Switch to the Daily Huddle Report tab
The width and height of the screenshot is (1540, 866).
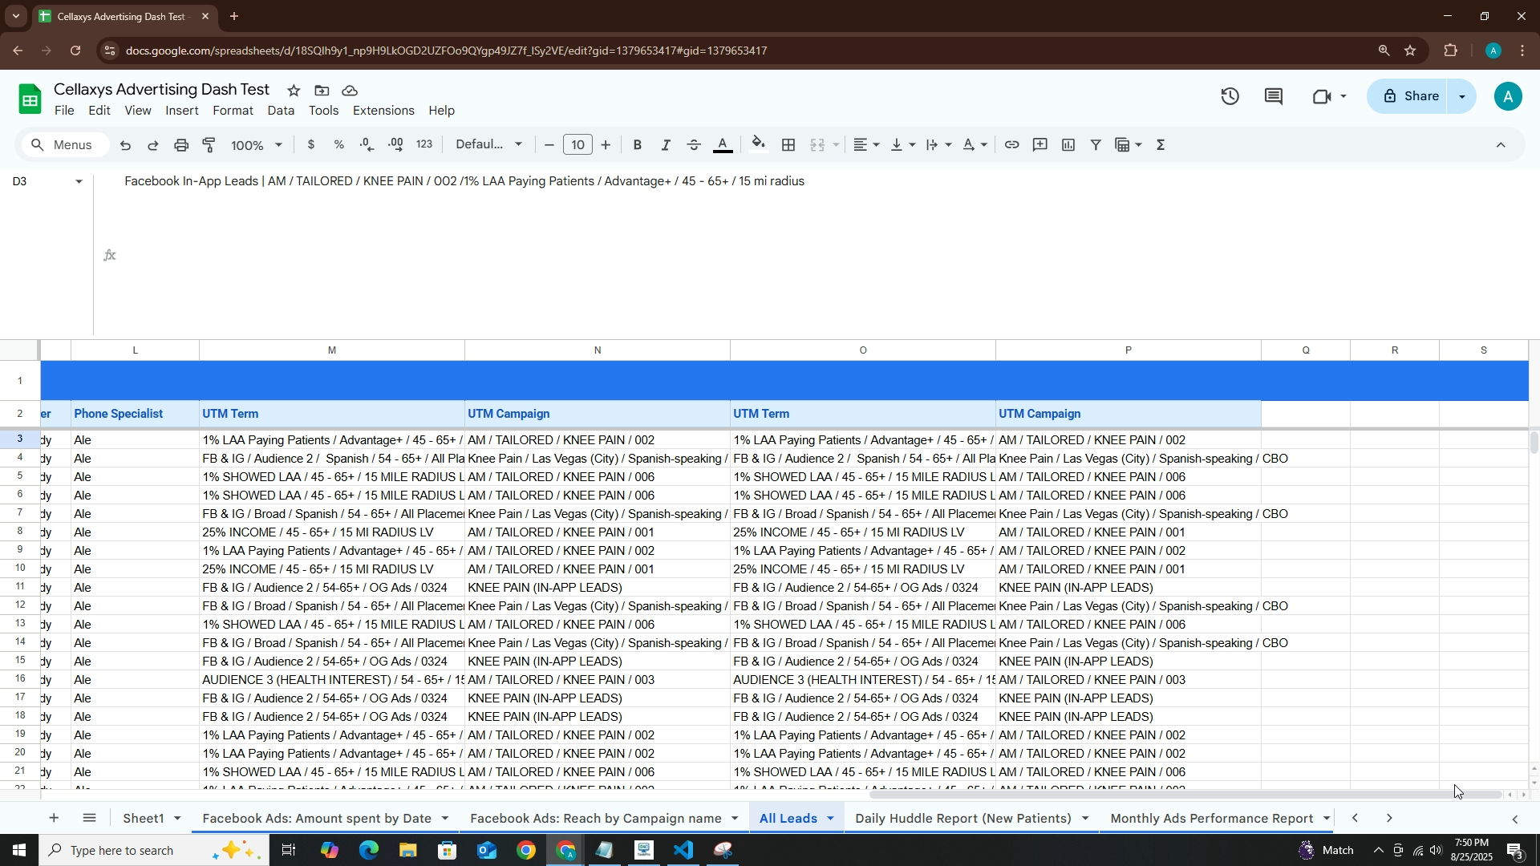(962, 819)
